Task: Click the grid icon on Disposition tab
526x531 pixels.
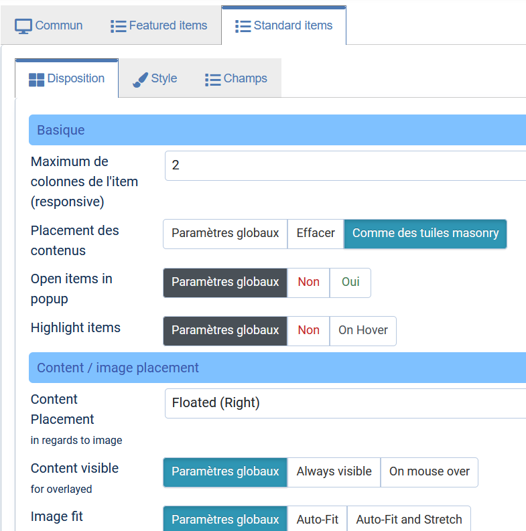Action: pos(36,80)
